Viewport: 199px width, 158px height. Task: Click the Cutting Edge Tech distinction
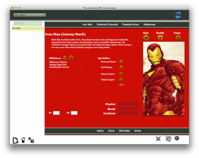[x=58, y=65]
